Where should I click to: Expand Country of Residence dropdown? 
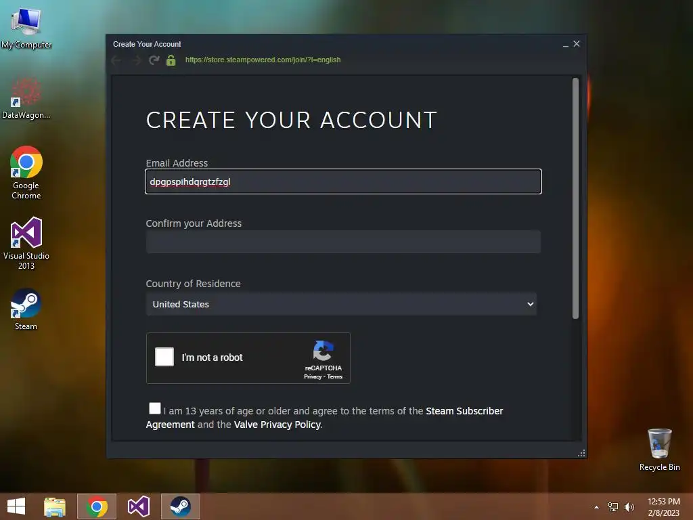[x=341, y=304]
